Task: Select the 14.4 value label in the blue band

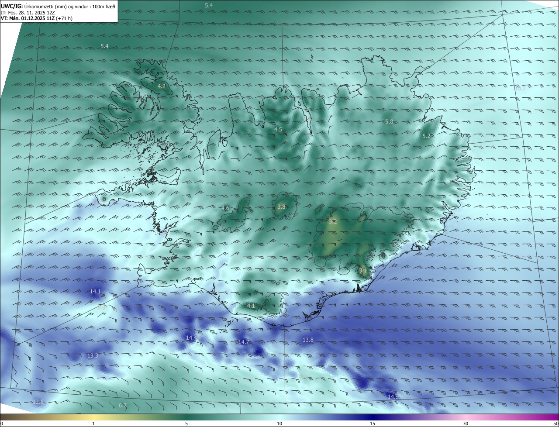Action: 191,338
